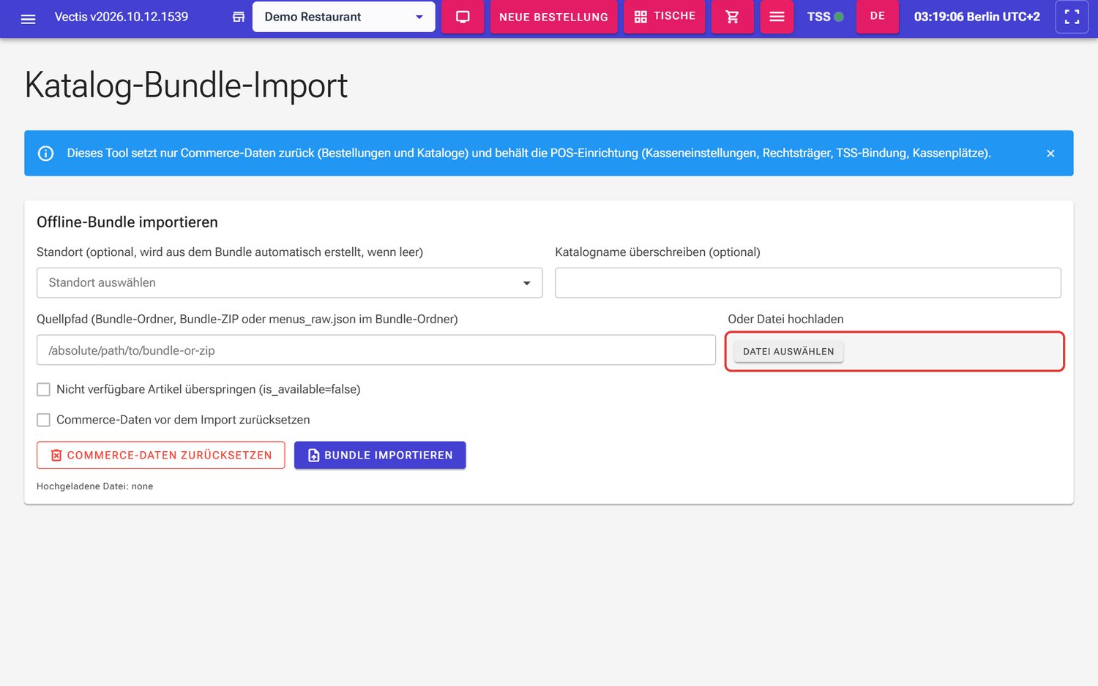Image resolution: width=1098 pixels, height=686 pixels.
Task: Check the green TSS status indicator
Action: (x=839, y=17)
